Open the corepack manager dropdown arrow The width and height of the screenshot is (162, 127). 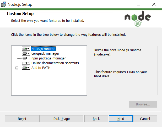tap(28, 53)
